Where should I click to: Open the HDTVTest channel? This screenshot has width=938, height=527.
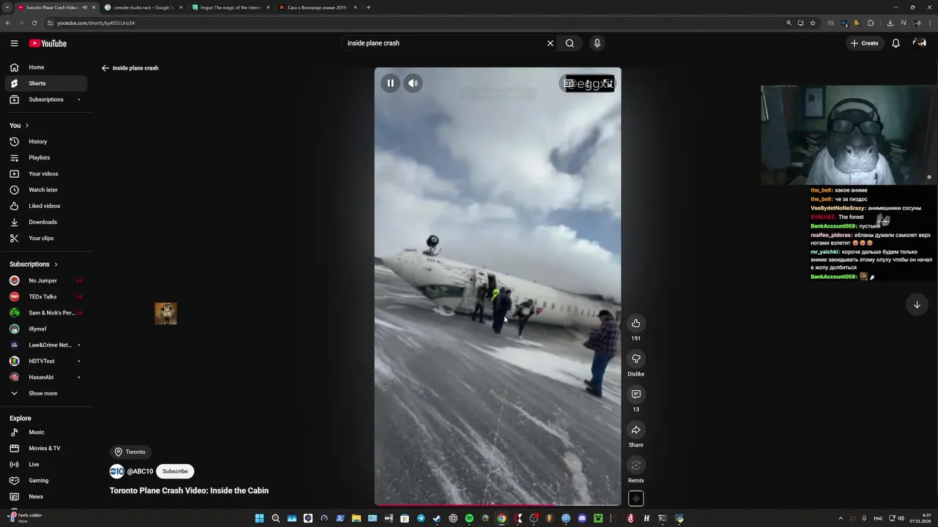coord(46,361)
